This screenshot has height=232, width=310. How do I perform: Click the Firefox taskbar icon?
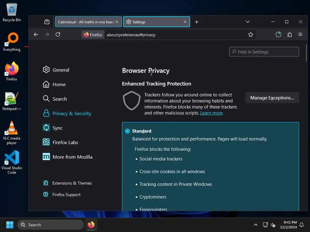pyautogui.click(x=91, y=225)
